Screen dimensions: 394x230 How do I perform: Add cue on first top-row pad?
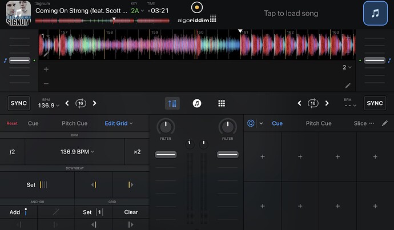point(263,157)
